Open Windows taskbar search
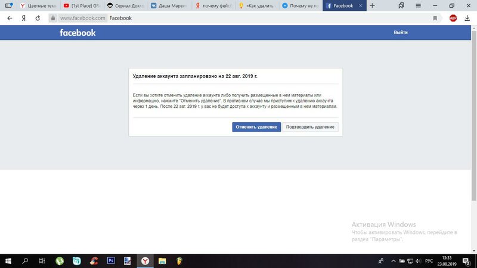The height and width of the screenshot is (268, 477). tap(25, 261)
